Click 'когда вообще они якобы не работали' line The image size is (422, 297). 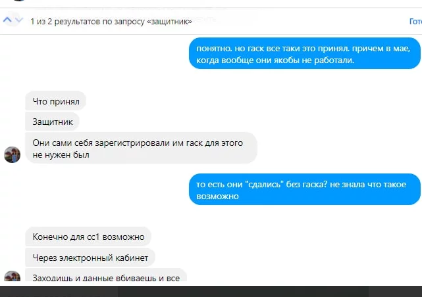click(275, 60)
